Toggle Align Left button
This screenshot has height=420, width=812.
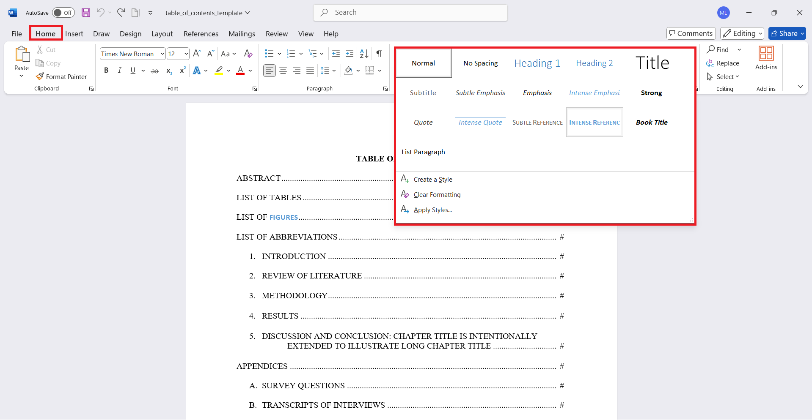click(x=270, y=71)
